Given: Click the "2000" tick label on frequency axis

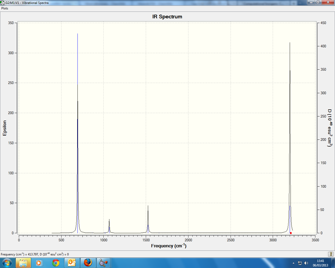Looking at the screenshot, I should [188, 240].
